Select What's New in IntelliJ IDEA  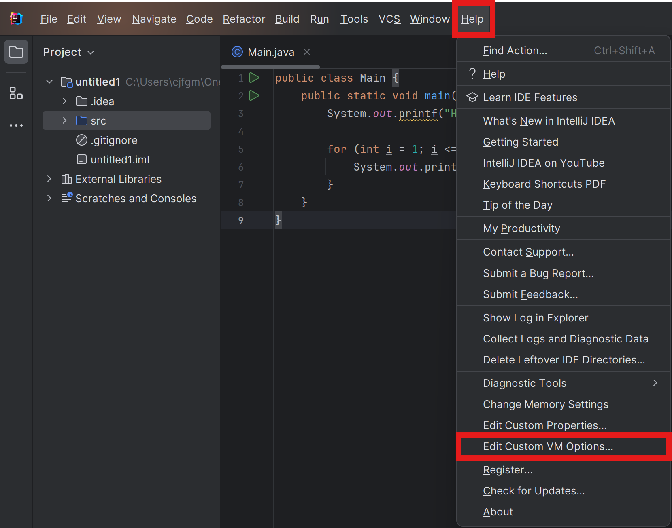(x=564, y=121)
